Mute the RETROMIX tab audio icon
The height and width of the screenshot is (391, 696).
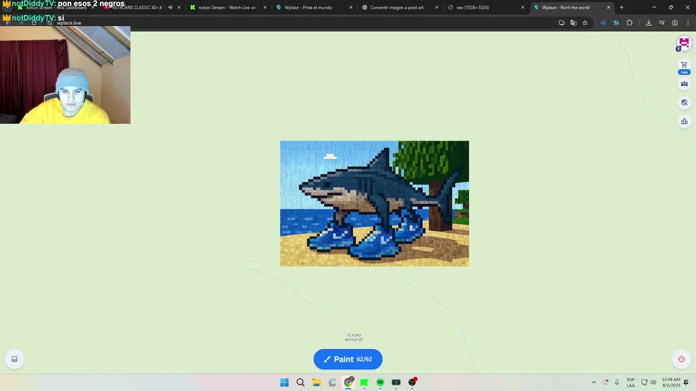click(170, 8)
